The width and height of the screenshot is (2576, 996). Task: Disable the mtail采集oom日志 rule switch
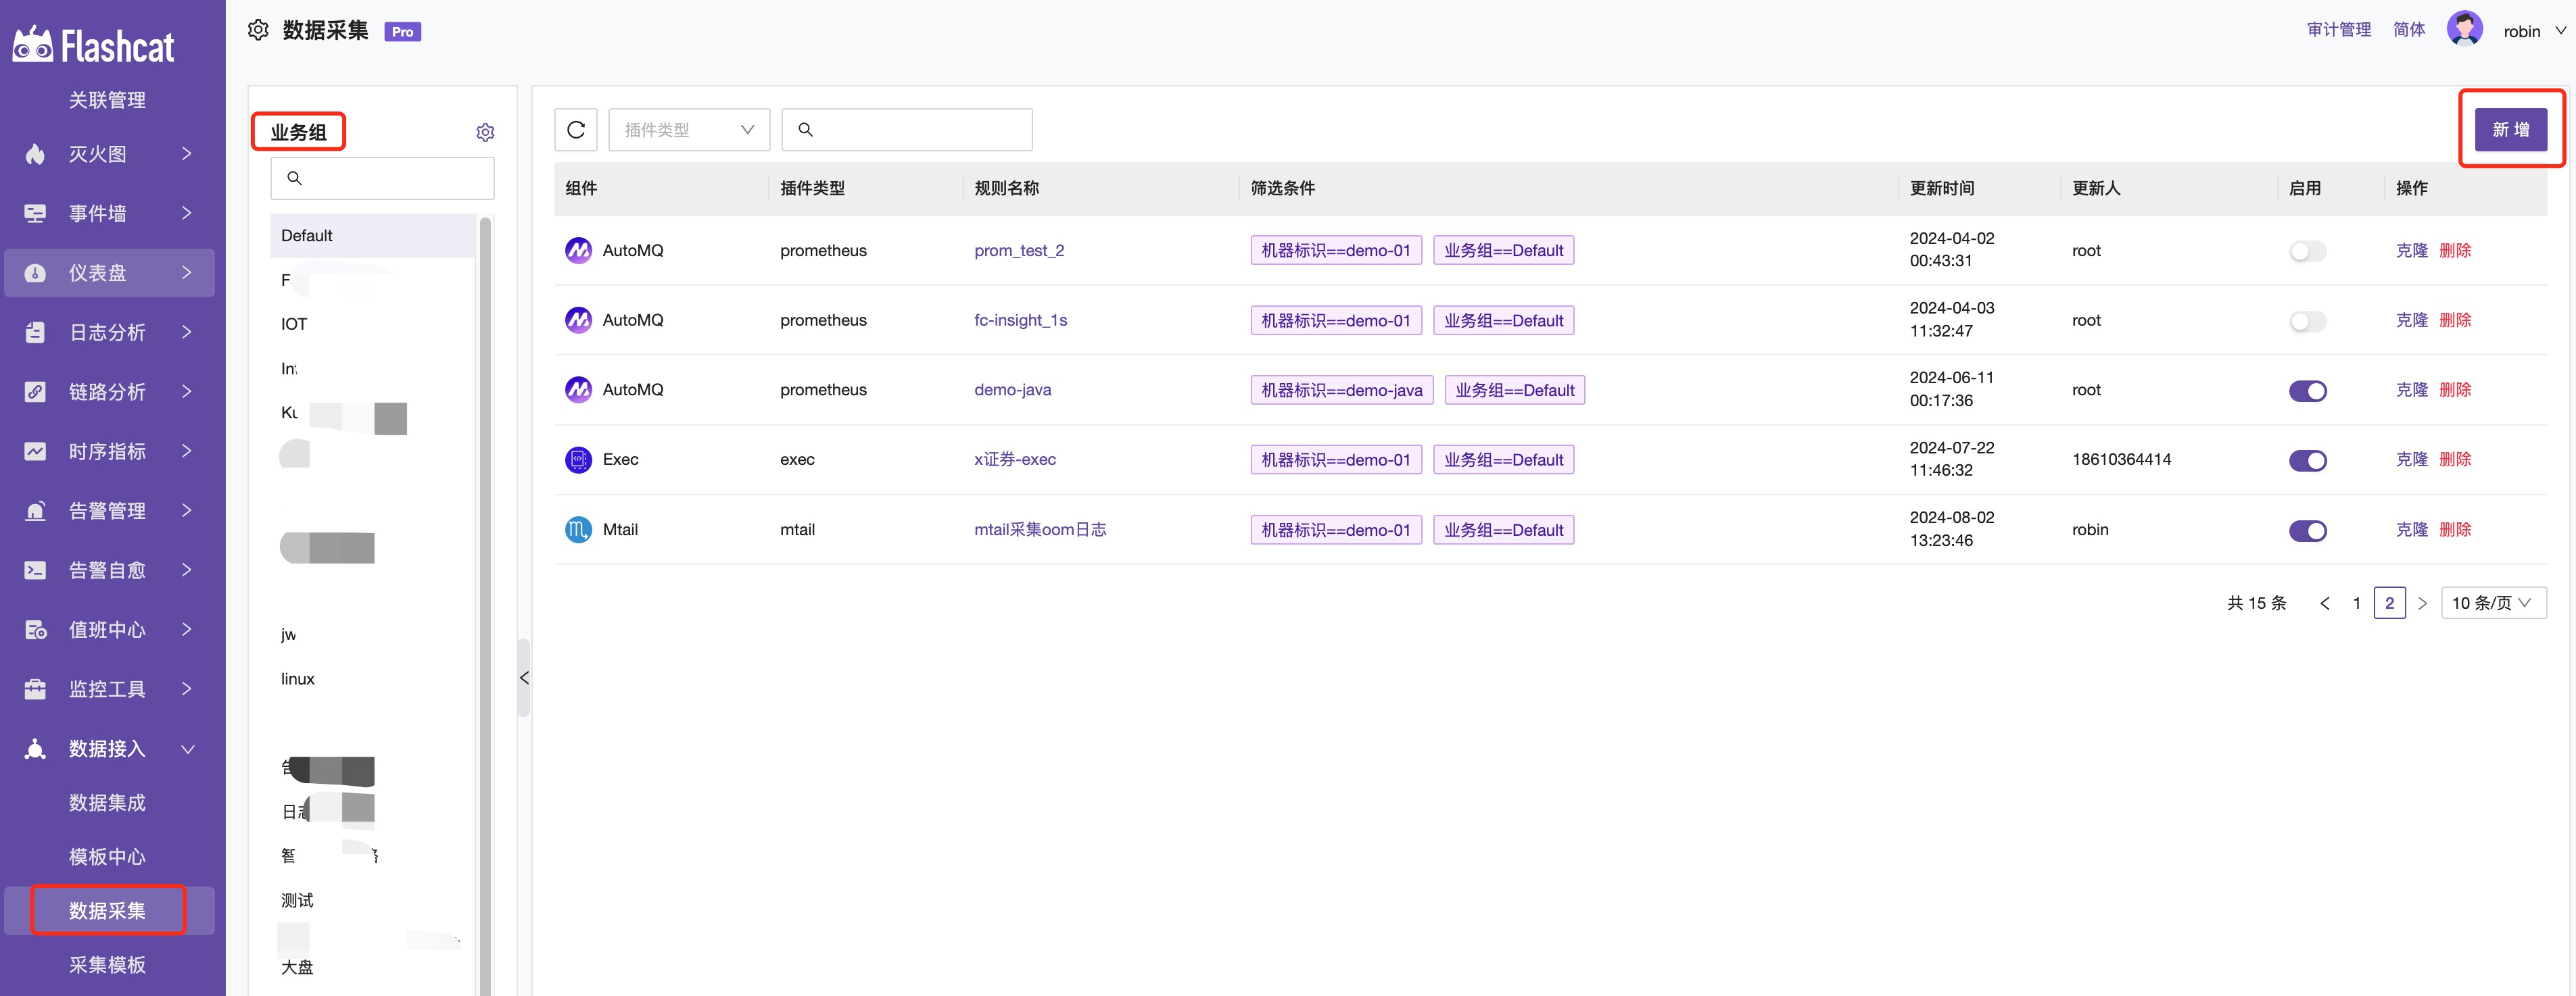[x=2307, y=530]
